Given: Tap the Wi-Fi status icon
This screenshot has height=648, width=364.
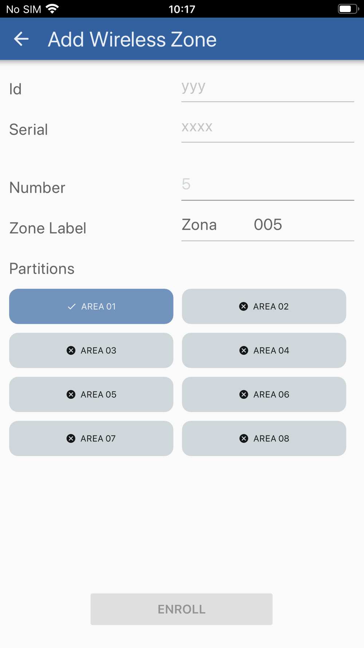Looking at the screenshot, I should (x=53, y=9).
